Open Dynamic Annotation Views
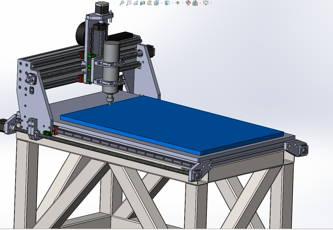Screen dimensions: 333x230 point(149,3)
